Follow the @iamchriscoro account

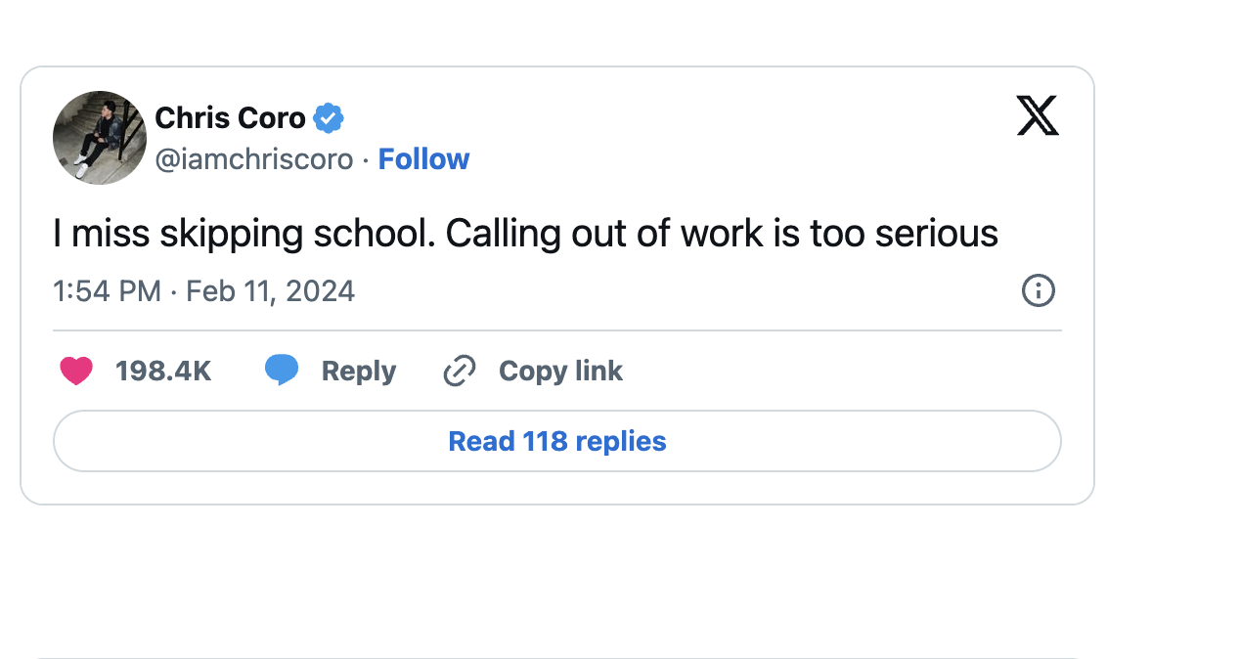point(423,159)
